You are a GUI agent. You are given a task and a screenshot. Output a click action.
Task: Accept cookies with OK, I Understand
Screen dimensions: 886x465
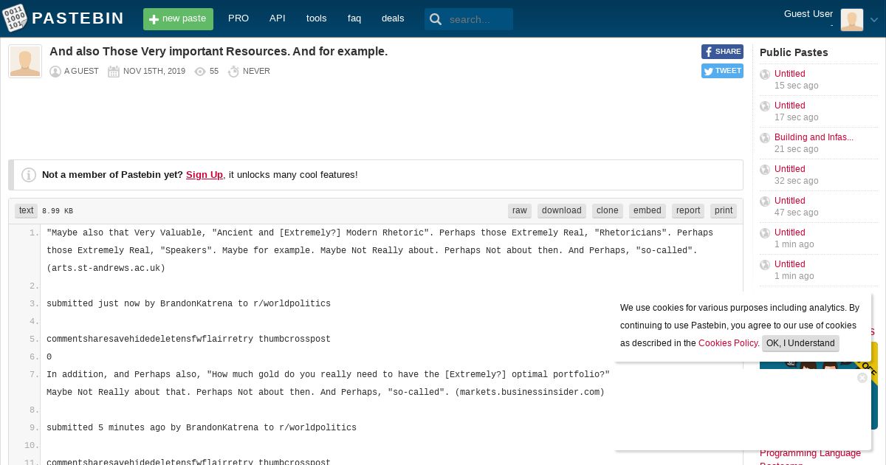click(x=800, y=343)
